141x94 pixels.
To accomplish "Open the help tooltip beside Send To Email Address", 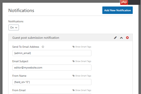I will (x=43, y=47).
